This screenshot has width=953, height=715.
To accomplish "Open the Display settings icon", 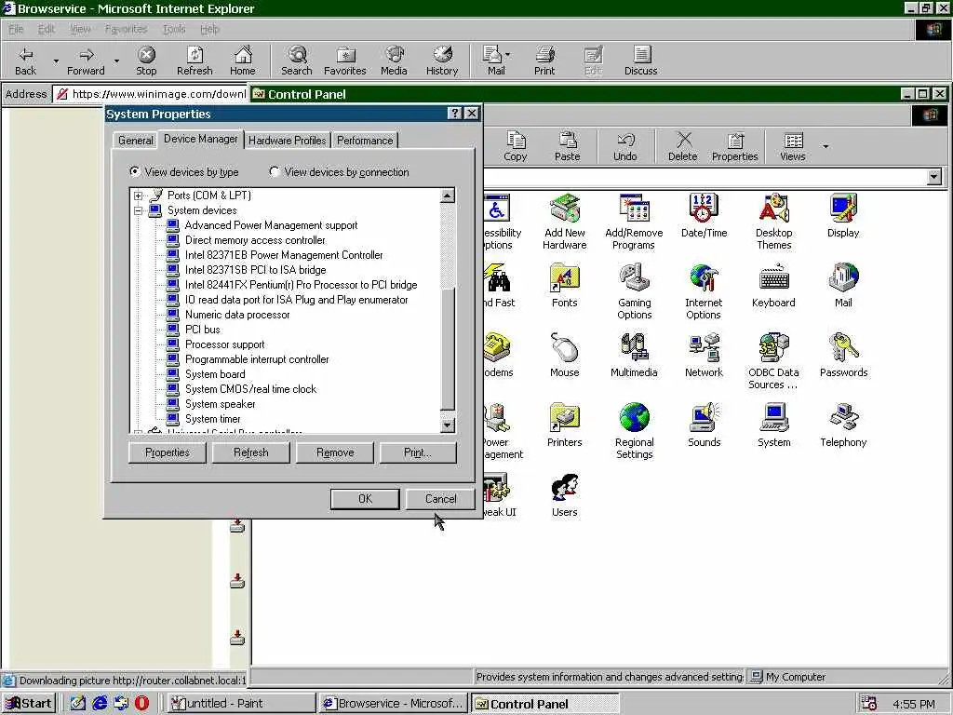I will click(x=843, y=216).
